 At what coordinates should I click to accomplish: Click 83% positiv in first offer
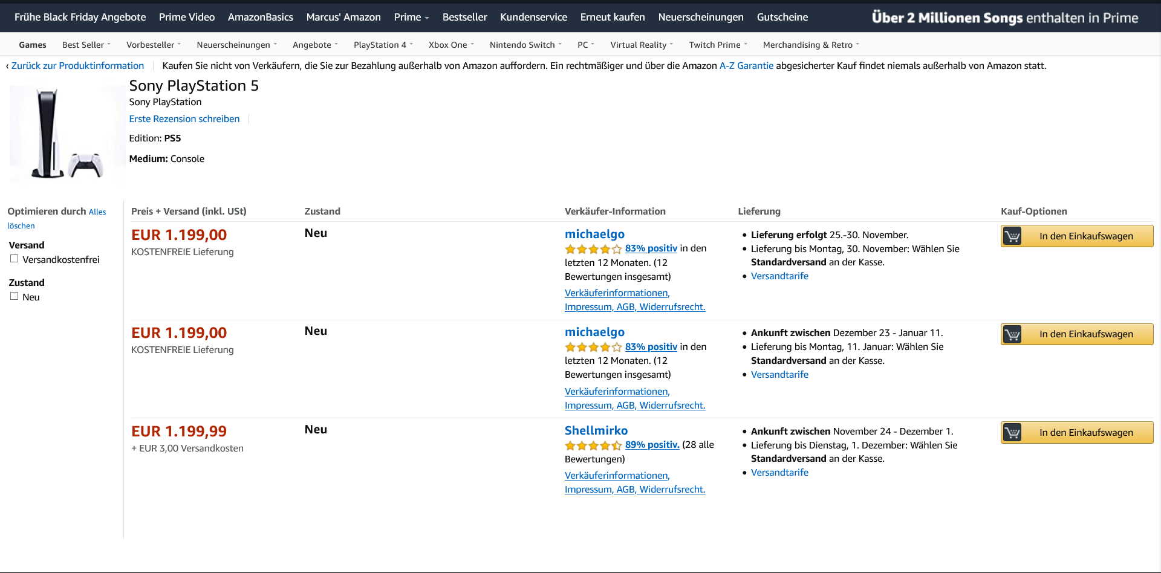pos(651,248)
